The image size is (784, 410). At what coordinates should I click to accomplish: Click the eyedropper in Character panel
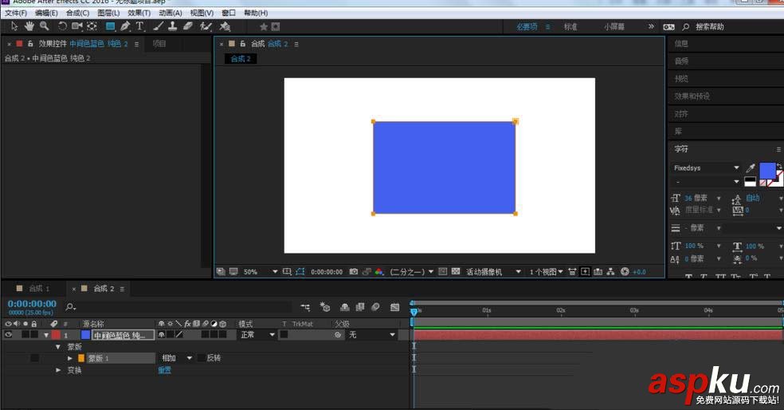pyautogui.click(x=750, y=168)
